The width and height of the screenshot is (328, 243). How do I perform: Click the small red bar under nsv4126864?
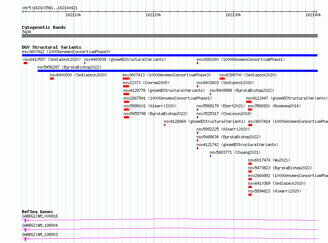click(165, 125)
